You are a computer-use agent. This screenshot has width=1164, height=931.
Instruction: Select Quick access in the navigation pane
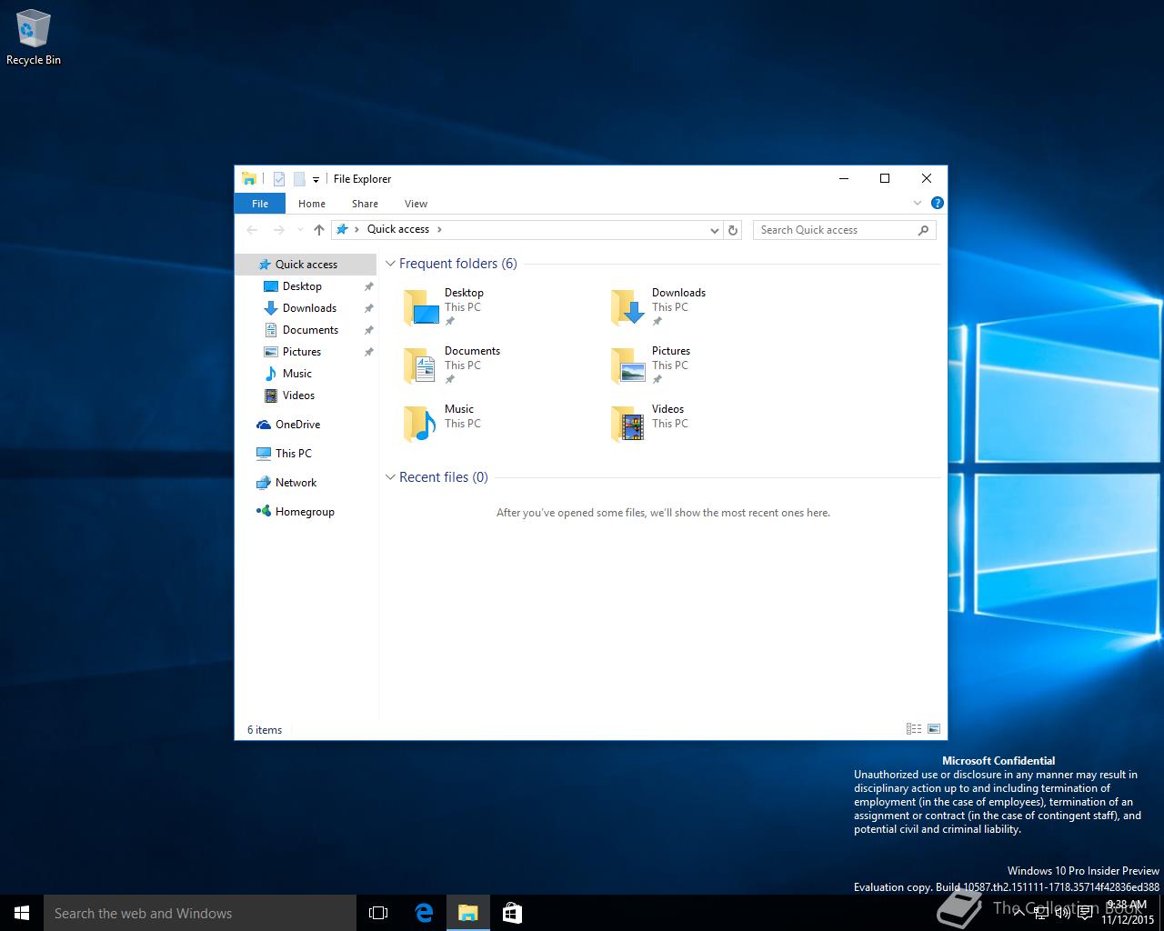pos(306,265)
